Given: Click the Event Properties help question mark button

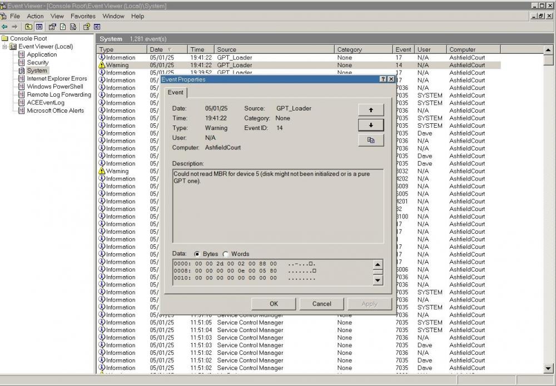Looking at the screenshot, I should point(383,79).
